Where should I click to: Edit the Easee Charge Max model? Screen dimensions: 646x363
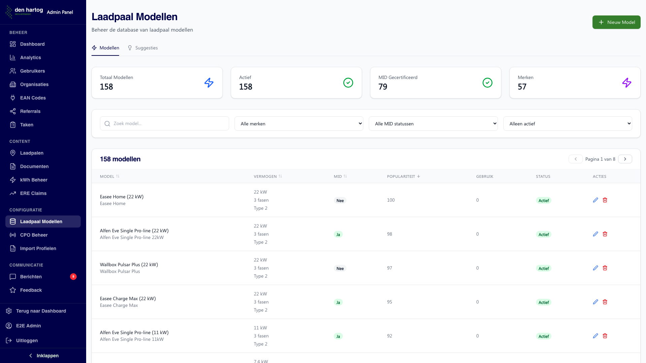click(595, 302)
